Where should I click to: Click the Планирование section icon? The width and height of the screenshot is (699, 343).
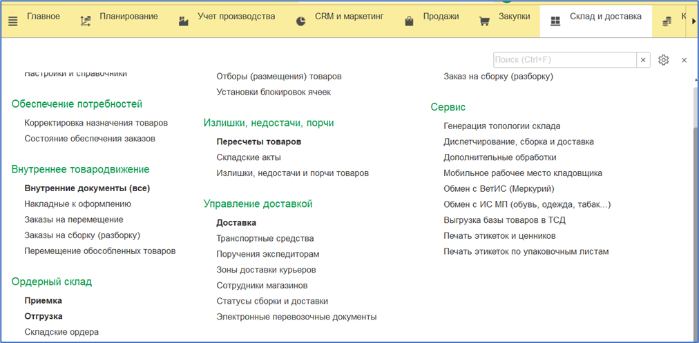click(86, 21)
